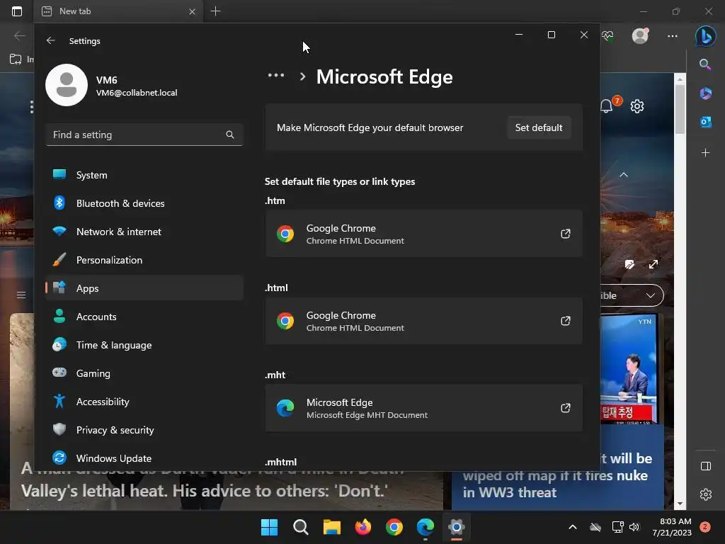Open Edge Settings and more menu
725x544 pixels.
pyautogui.click(x=673, y=36)
